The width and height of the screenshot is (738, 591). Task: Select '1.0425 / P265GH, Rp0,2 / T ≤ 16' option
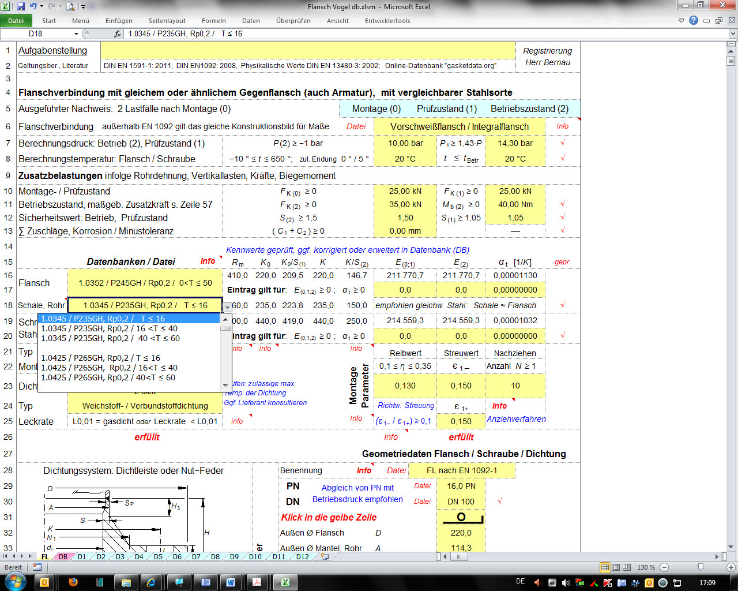pos(100,358)
